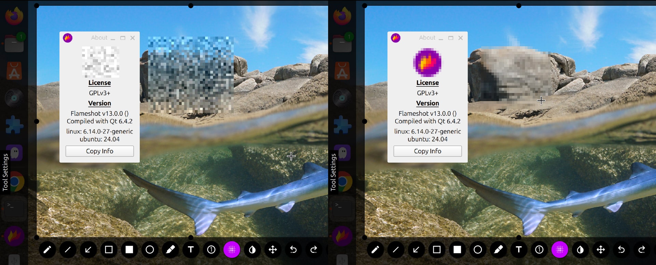Choose the filled Rectangle tool in right capture

click(x=457, y=250)
